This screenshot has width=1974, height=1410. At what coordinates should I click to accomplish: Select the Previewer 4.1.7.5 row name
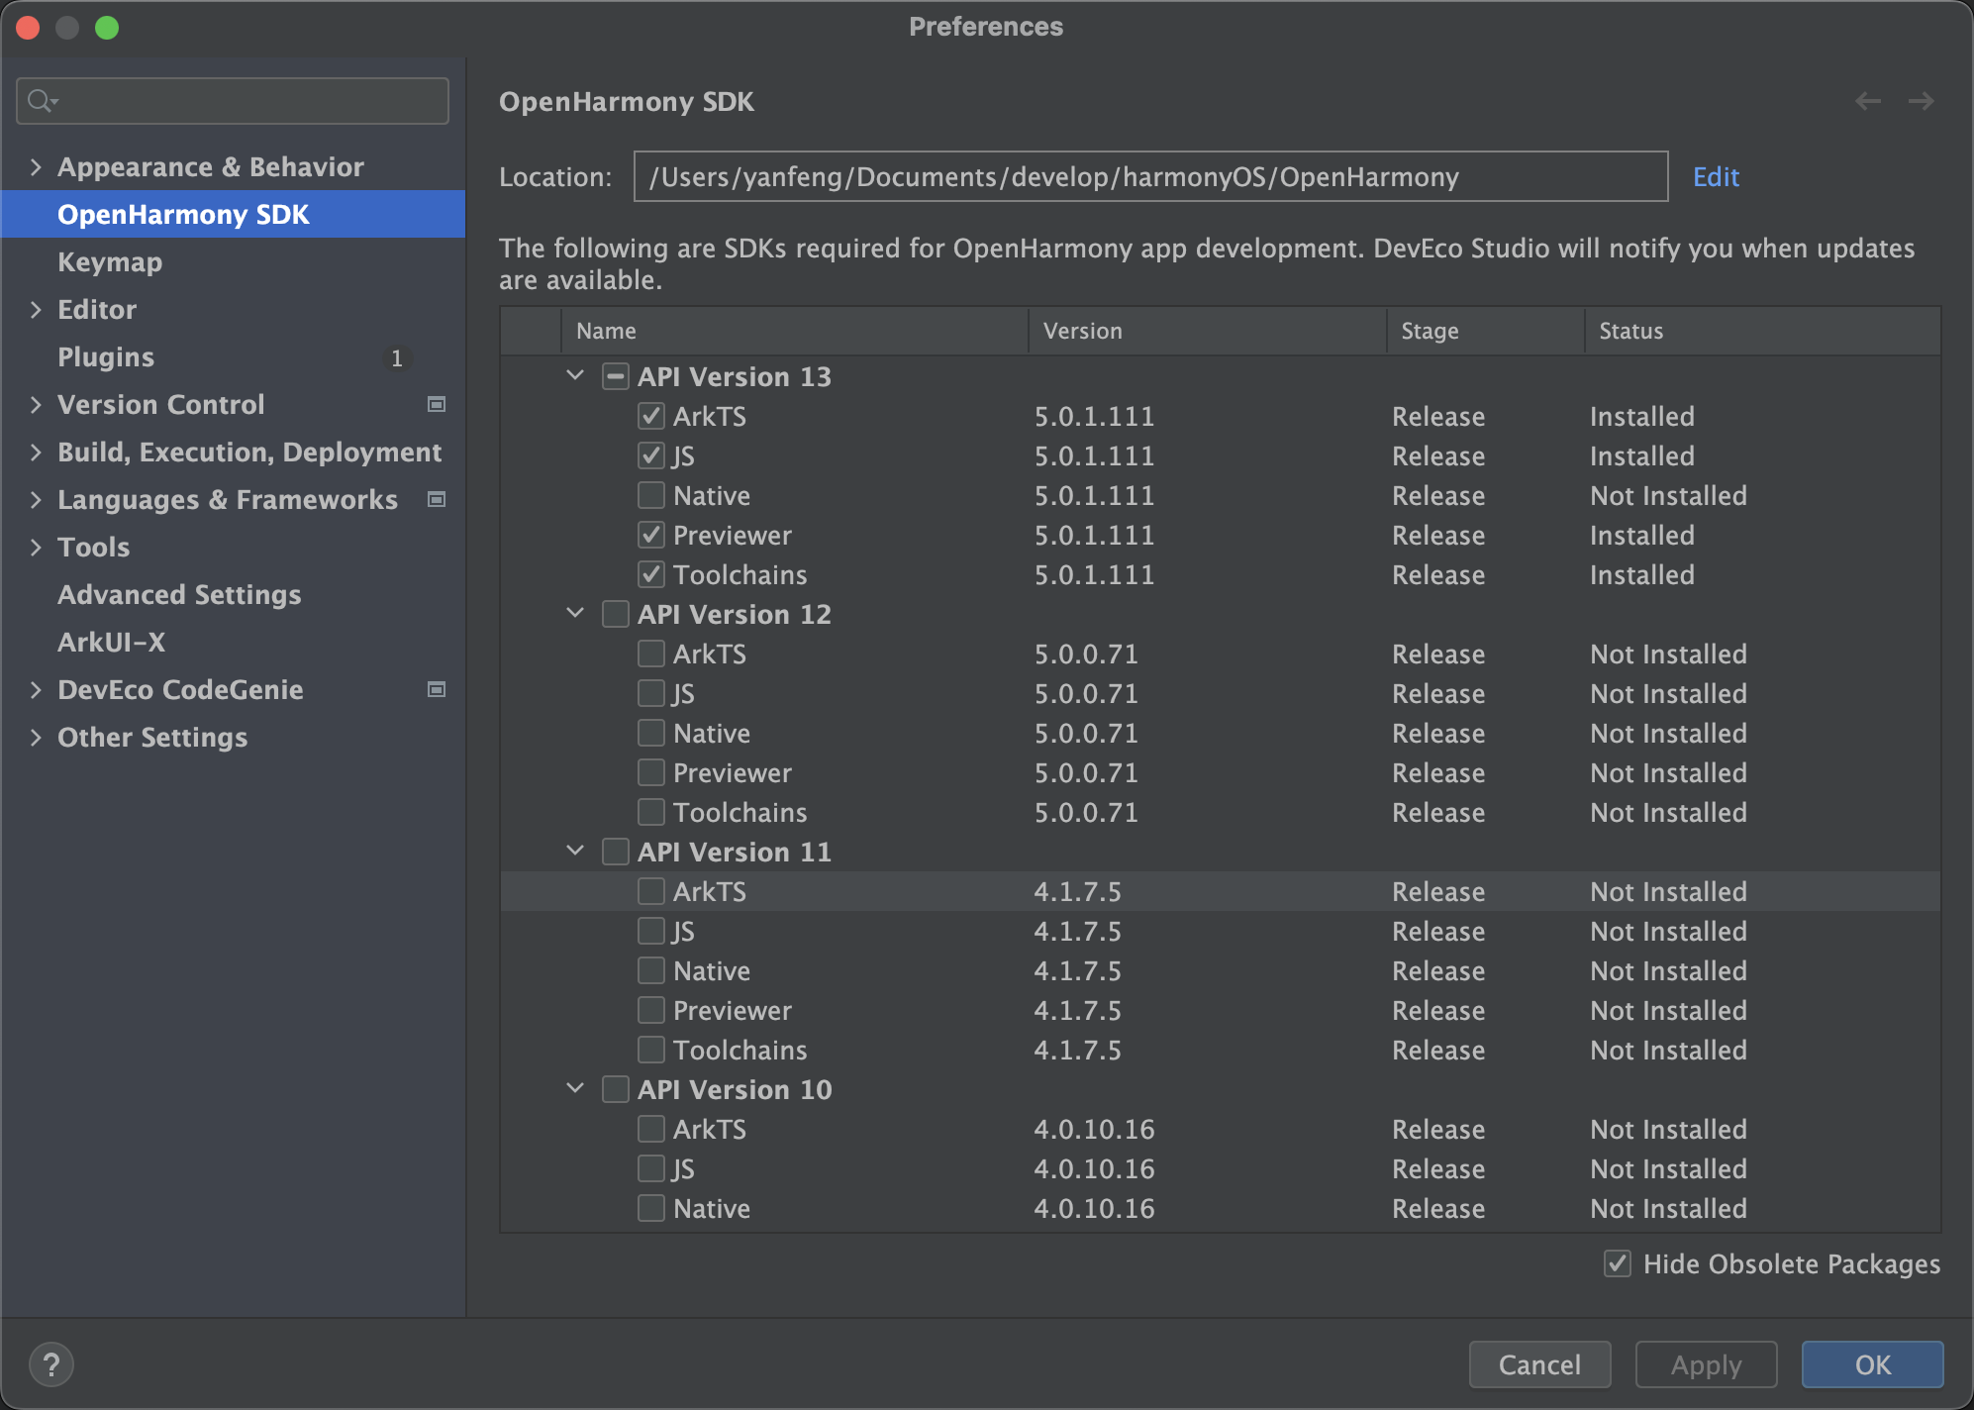[733, 1010]
